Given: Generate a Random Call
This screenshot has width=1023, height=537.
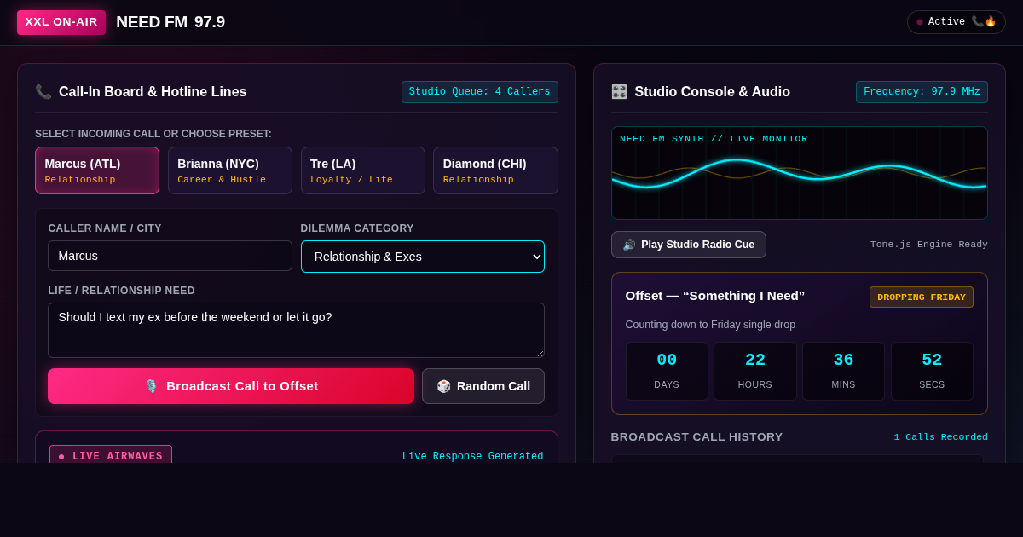Looking at the screenshot, I should click(x=483, y=386).
